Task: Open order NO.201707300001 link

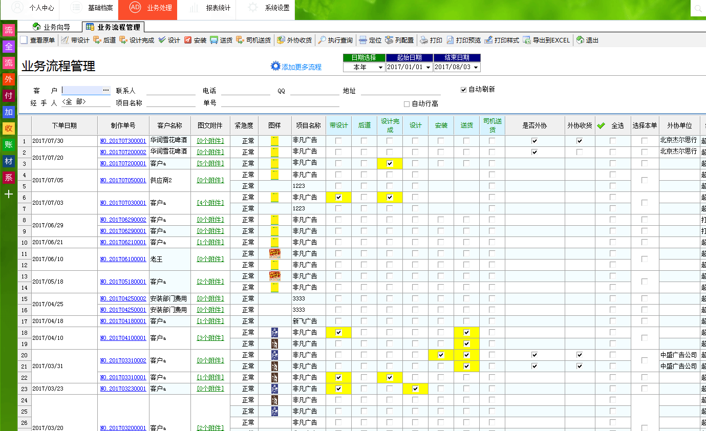Action: click(x=123, y=140)
